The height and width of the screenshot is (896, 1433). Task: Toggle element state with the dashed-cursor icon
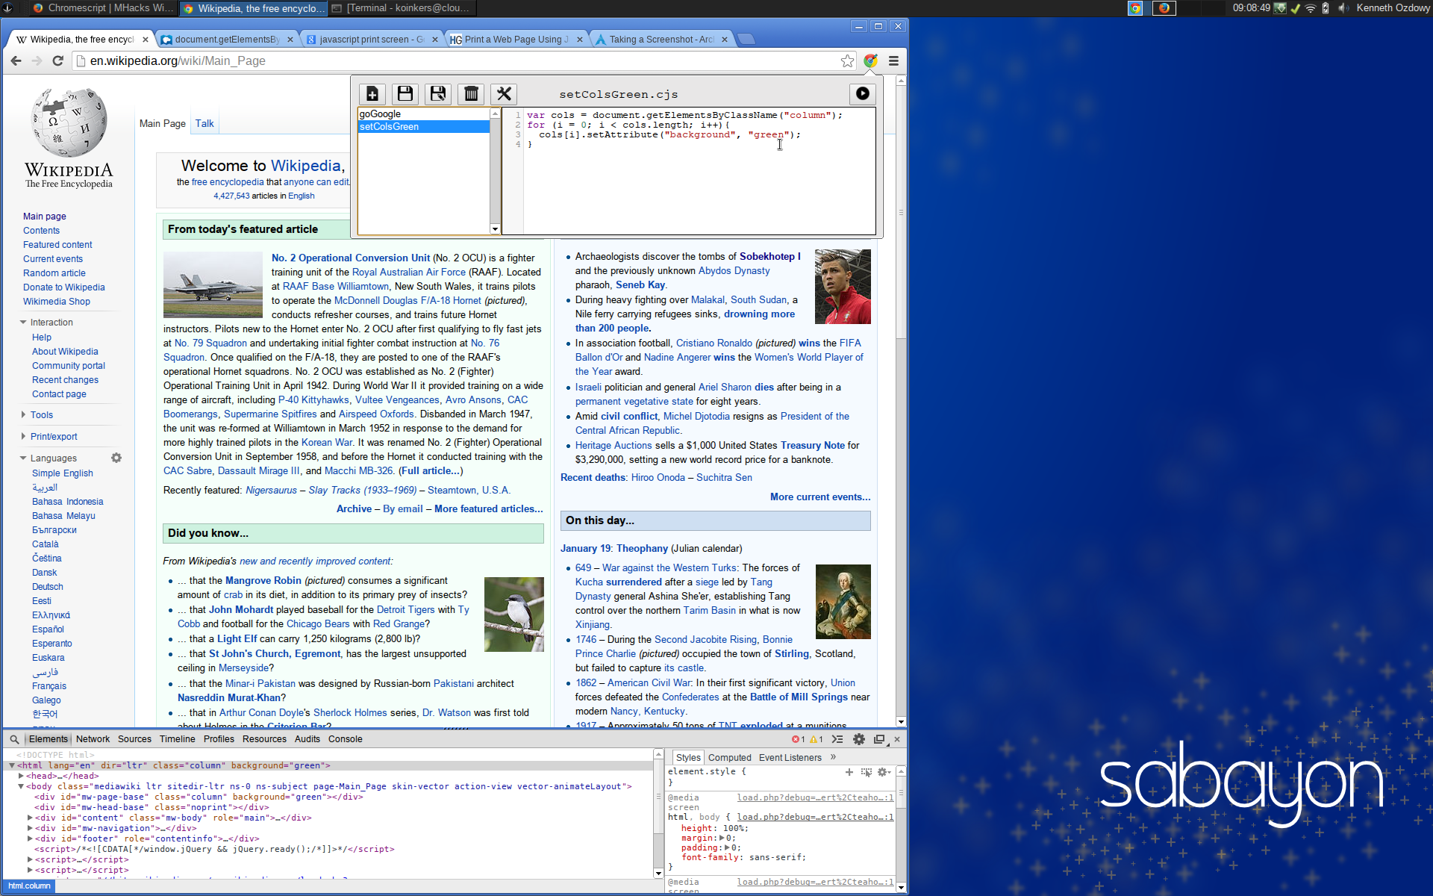[x=866, y=772]
